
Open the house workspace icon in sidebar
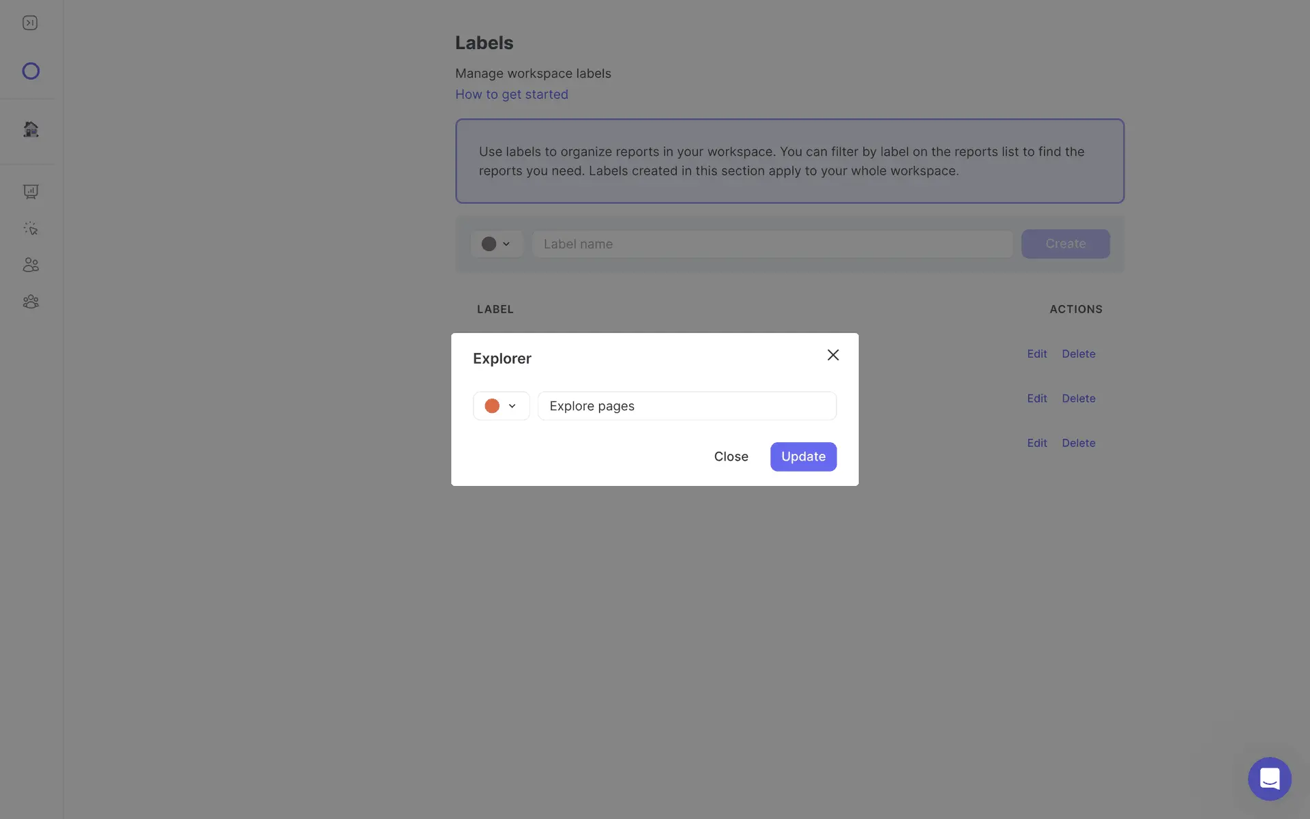(x=31, y=129)
